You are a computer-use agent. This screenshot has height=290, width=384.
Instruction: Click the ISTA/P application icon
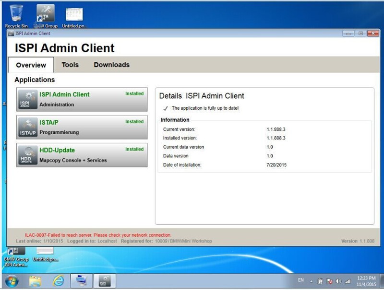[28, 128]
